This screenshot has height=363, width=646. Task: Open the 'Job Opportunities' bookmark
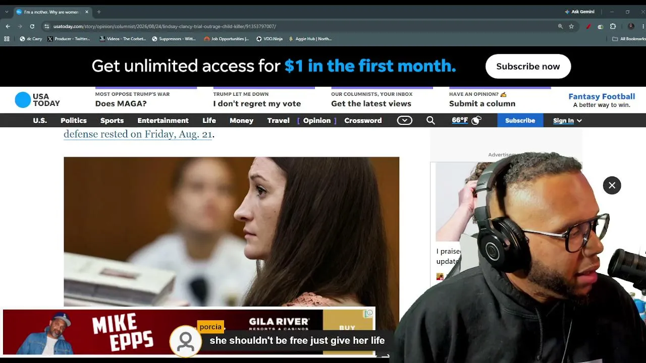[227, 39]
